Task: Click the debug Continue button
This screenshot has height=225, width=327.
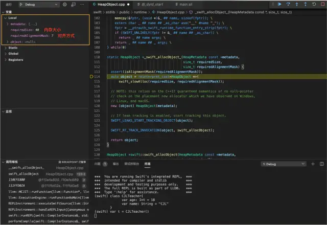Action: click(x=279, y=4)
